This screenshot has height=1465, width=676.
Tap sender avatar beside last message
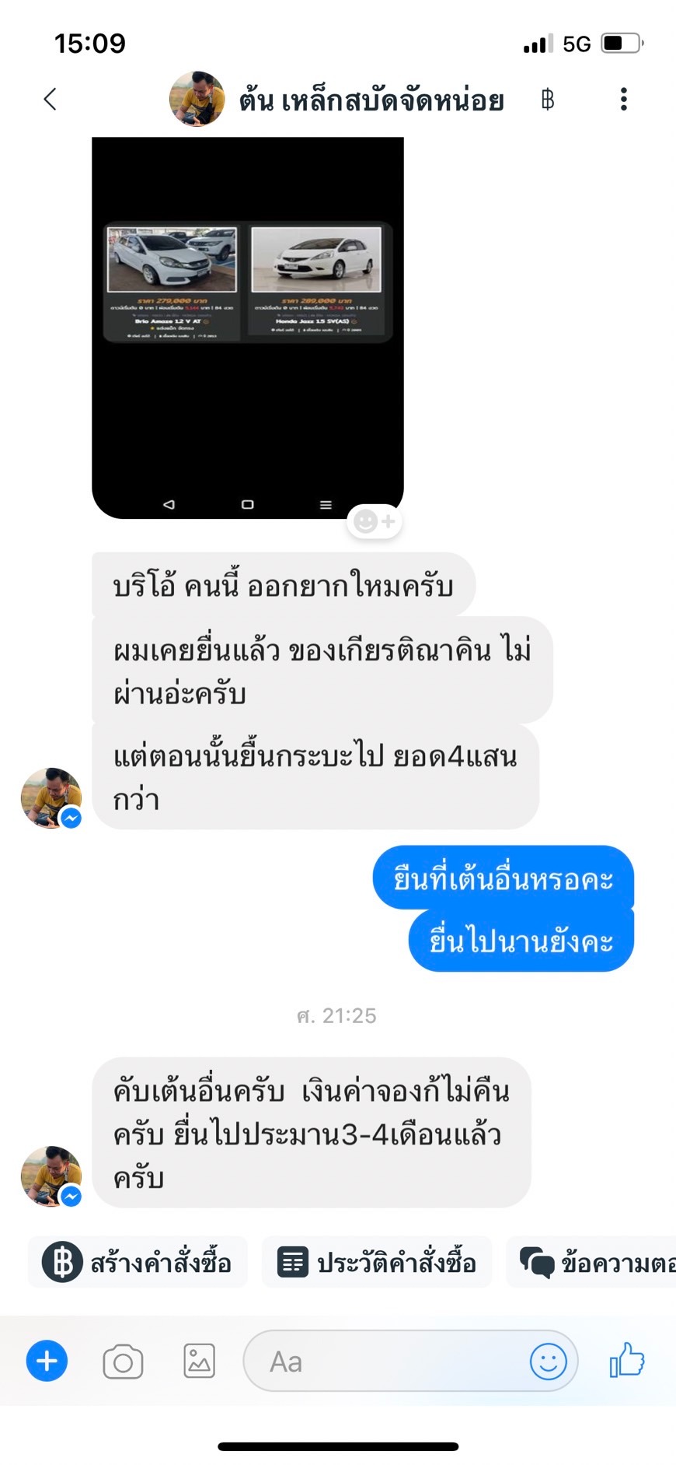(51, 1176)
